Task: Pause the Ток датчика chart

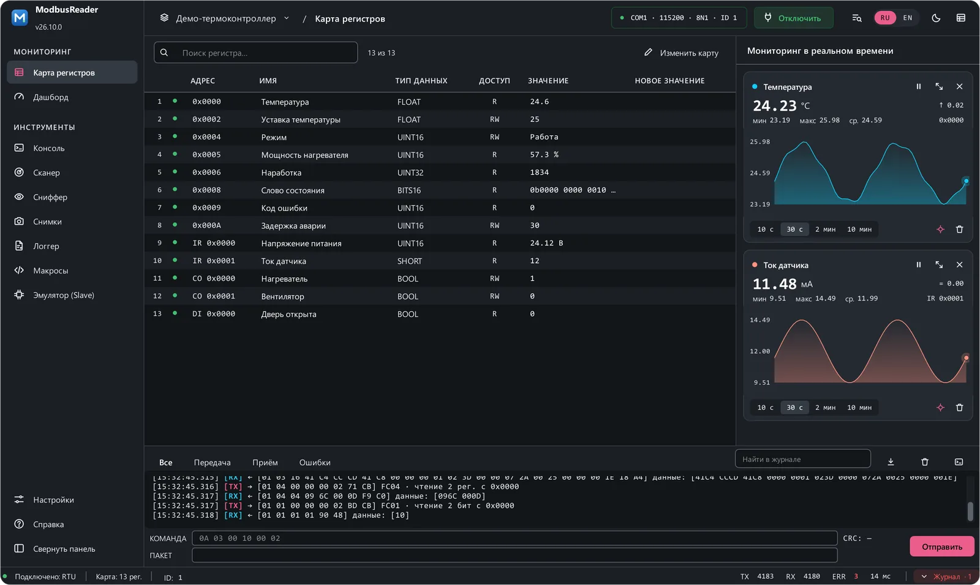Action: click(918, 265)
